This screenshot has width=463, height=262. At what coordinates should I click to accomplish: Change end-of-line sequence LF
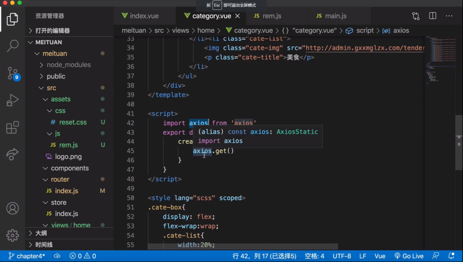coord(363,256)
